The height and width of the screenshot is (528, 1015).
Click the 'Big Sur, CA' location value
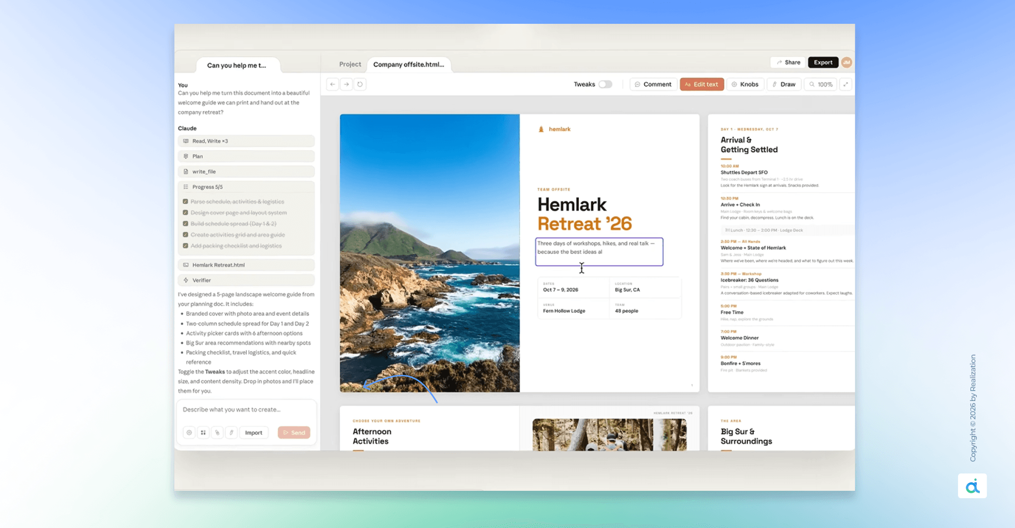[627, 290]
